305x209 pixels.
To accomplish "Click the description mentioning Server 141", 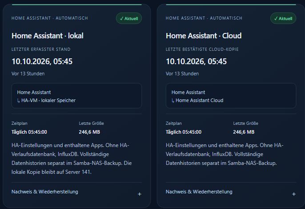I will (x=72, y=159).
